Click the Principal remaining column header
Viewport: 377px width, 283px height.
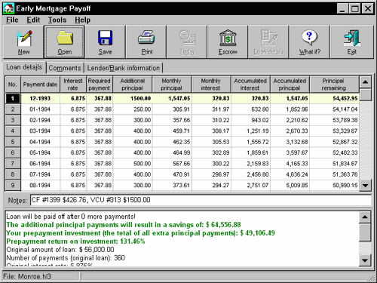[334, 85]
